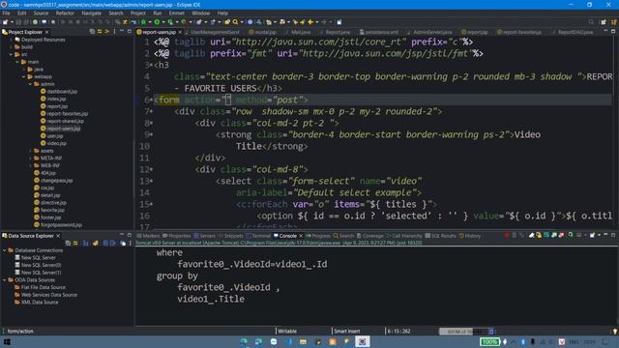Image resolution: width=619 pixels, height=348 pixels.
Task: Open the File menu
Action: click(7, 13)
